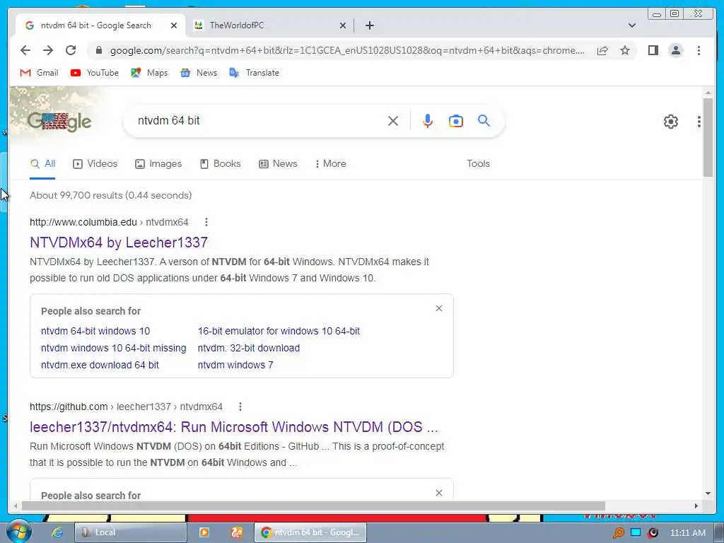Click the lock site info icon
This screenshot has width=724, height=543.
(x=98, y=50)
